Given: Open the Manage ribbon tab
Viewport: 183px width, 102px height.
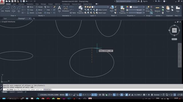Looking at the screenshot, I should tap(43, 4).
